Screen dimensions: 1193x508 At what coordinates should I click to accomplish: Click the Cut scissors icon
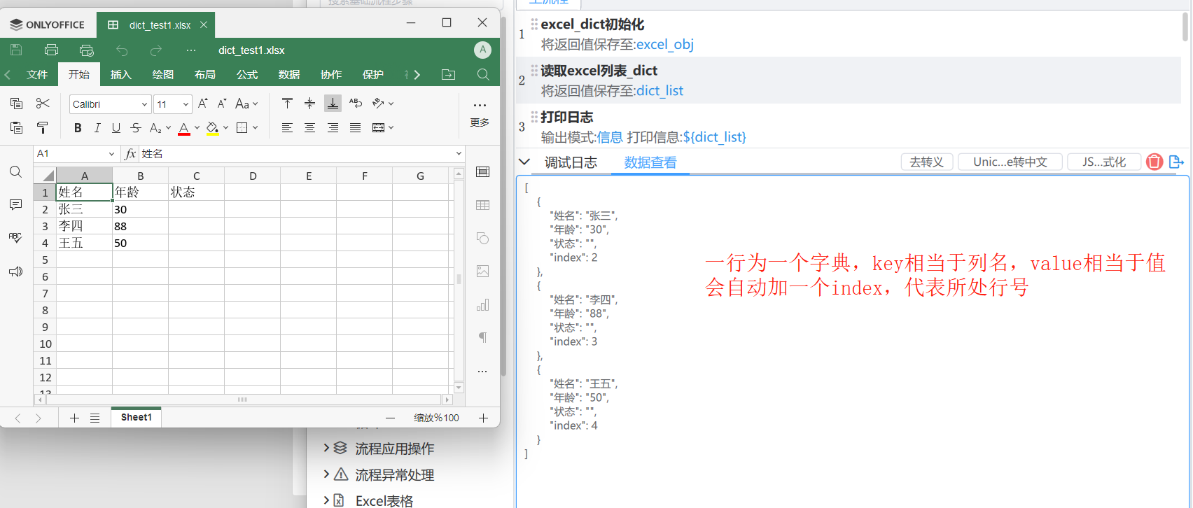click(43, 104)
